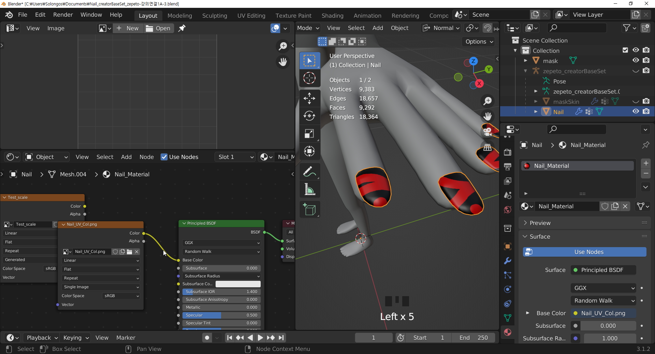Viewport: 655px width, 354px height.
Task: Adjust the Specular slider in node
Action: point(221,315)
